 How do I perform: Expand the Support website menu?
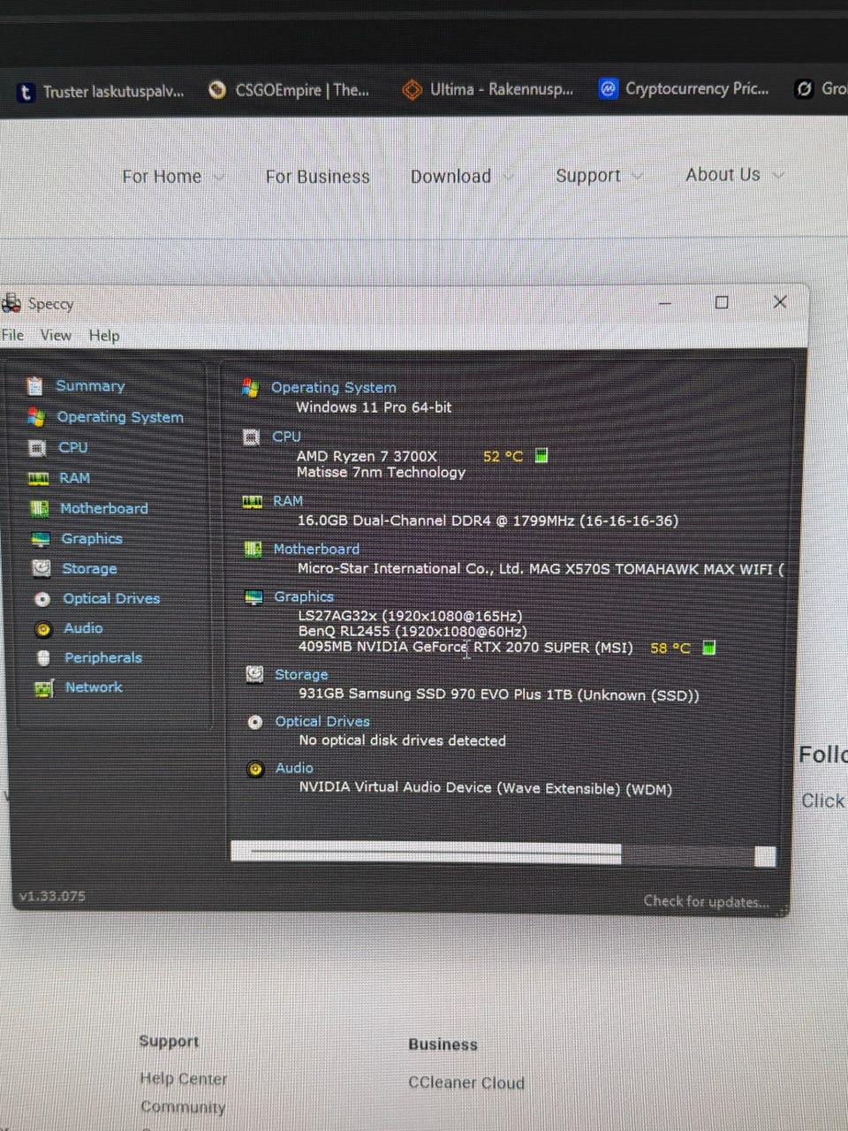(598, 176)
